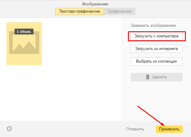Choose Выбрать из коллекции button
Screen dimensions: 191x137
pyautogui.click(x=157, y=61)
